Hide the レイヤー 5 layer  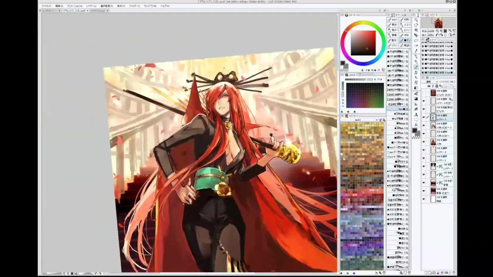click(424, 159)
